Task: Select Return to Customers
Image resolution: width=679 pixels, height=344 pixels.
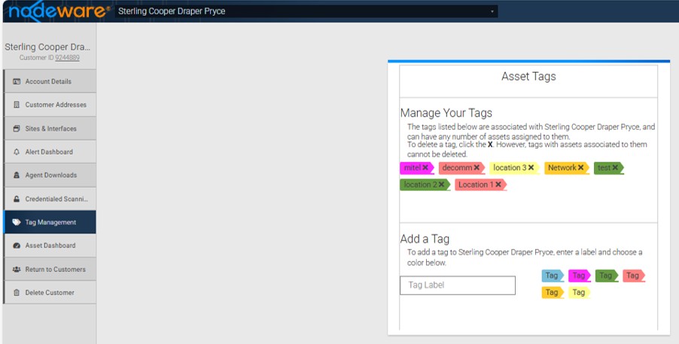Action: tap(50, 269)
